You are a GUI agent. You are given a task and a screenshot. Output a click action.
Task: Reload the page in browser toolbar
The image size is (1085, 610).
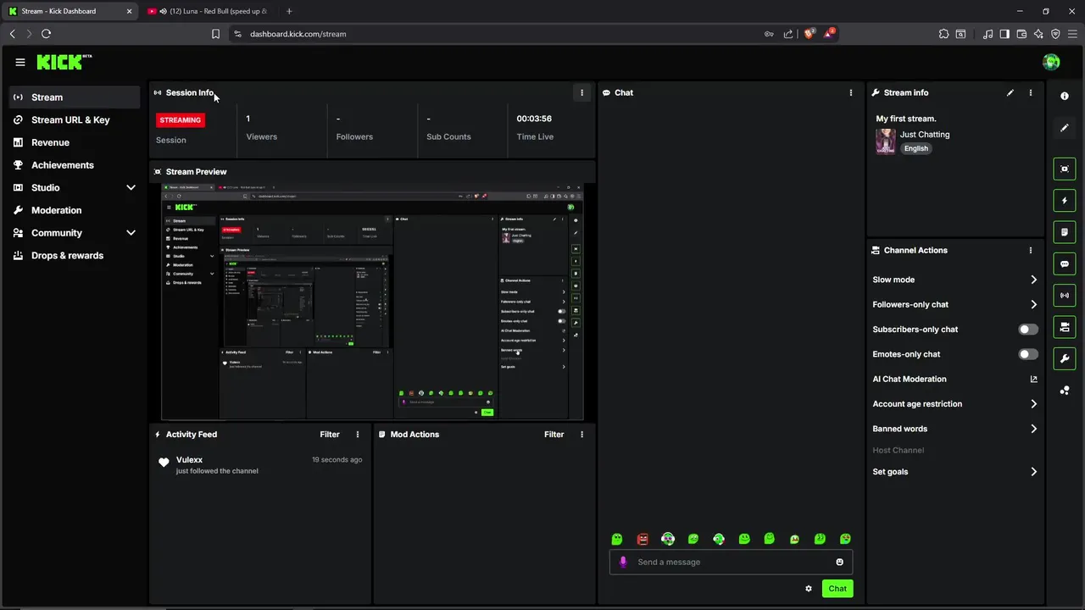tap(46, 34)
